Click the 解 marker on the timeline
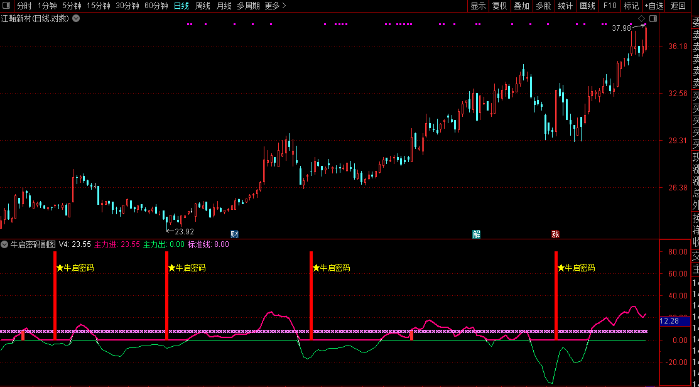699x387 pixels. click(x=477, y=234)
